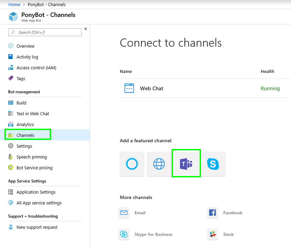Click the Running health status link
This screenshot has width=291, height=248.
click(x=270, y=89)
